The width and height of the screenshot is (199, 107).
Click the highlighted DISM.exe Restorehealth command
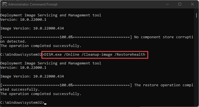(x=95, y=55)
